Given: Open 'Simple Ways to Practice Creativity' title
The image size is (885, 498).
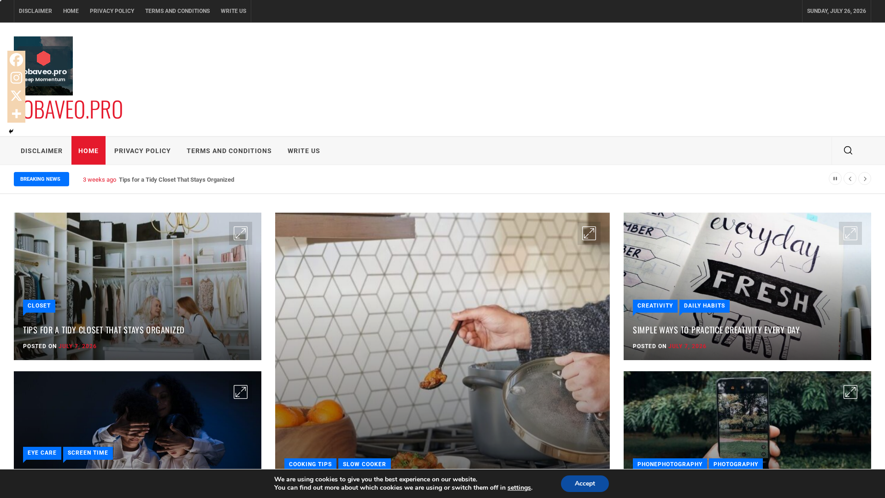Looking at the screenshot, I should coord(716,330).
